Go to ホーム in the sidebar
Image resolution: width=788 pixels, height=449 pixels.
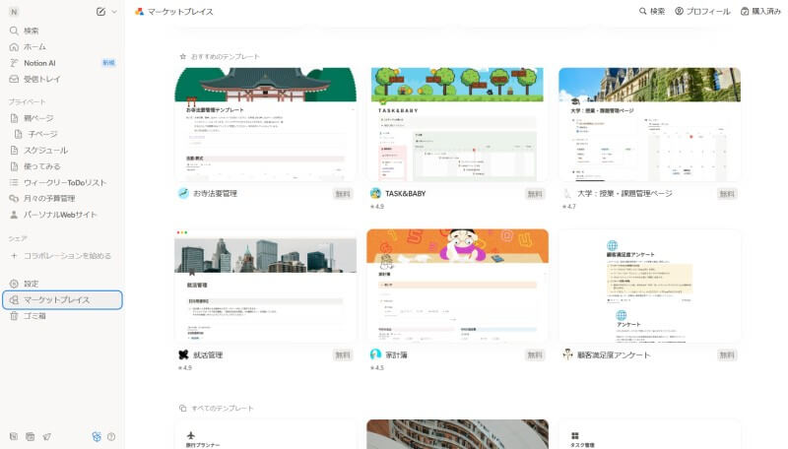[34, 46]
